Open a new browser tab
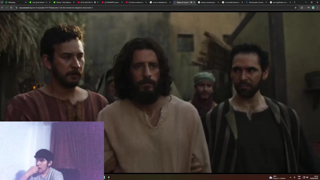This screenshot has width=320, height=180. (294, 2)
